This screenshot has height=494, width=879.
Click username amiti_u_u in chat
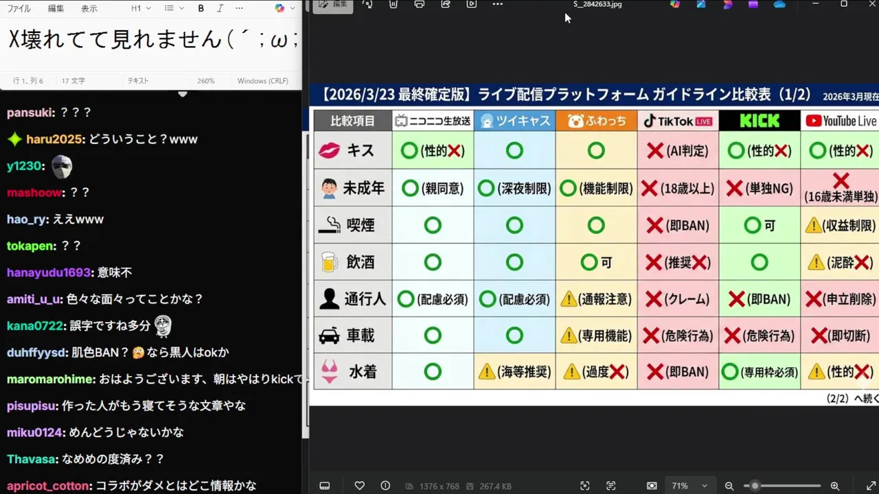coord(34,299)
